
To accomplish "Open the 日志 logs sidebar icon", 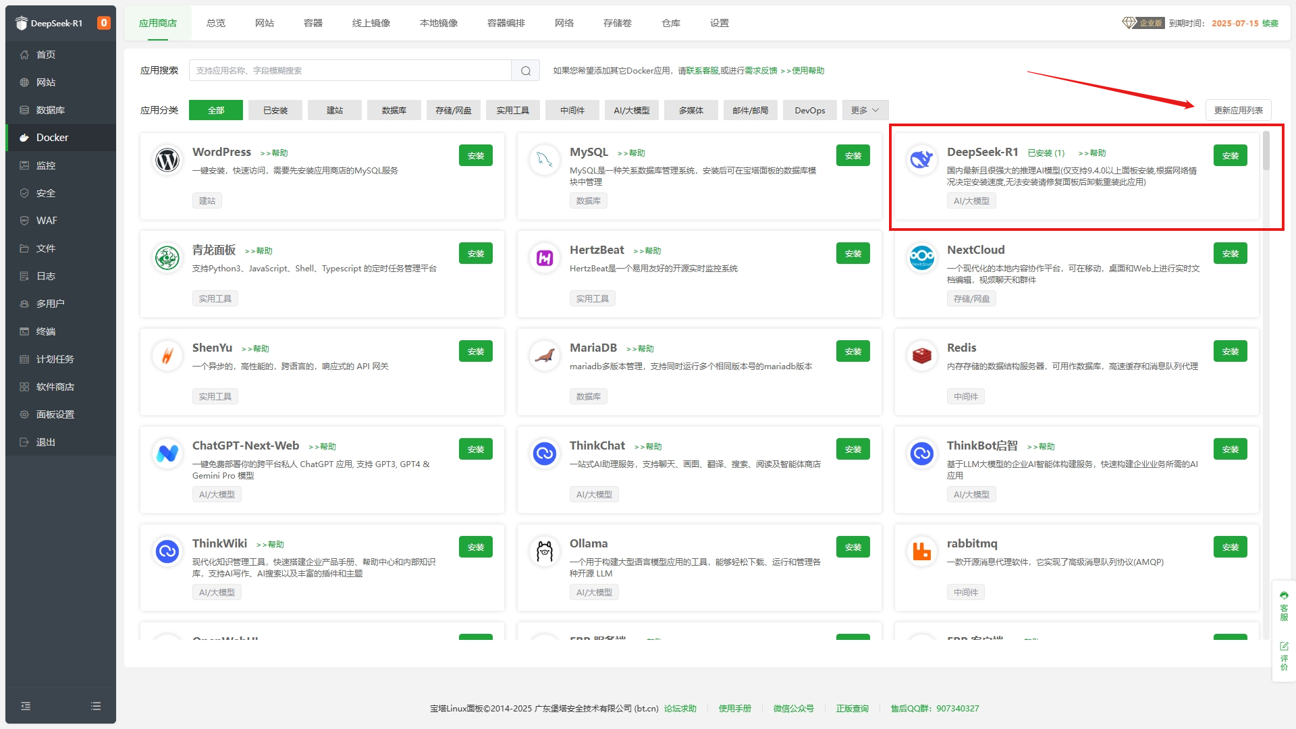I will coord(24,276).
